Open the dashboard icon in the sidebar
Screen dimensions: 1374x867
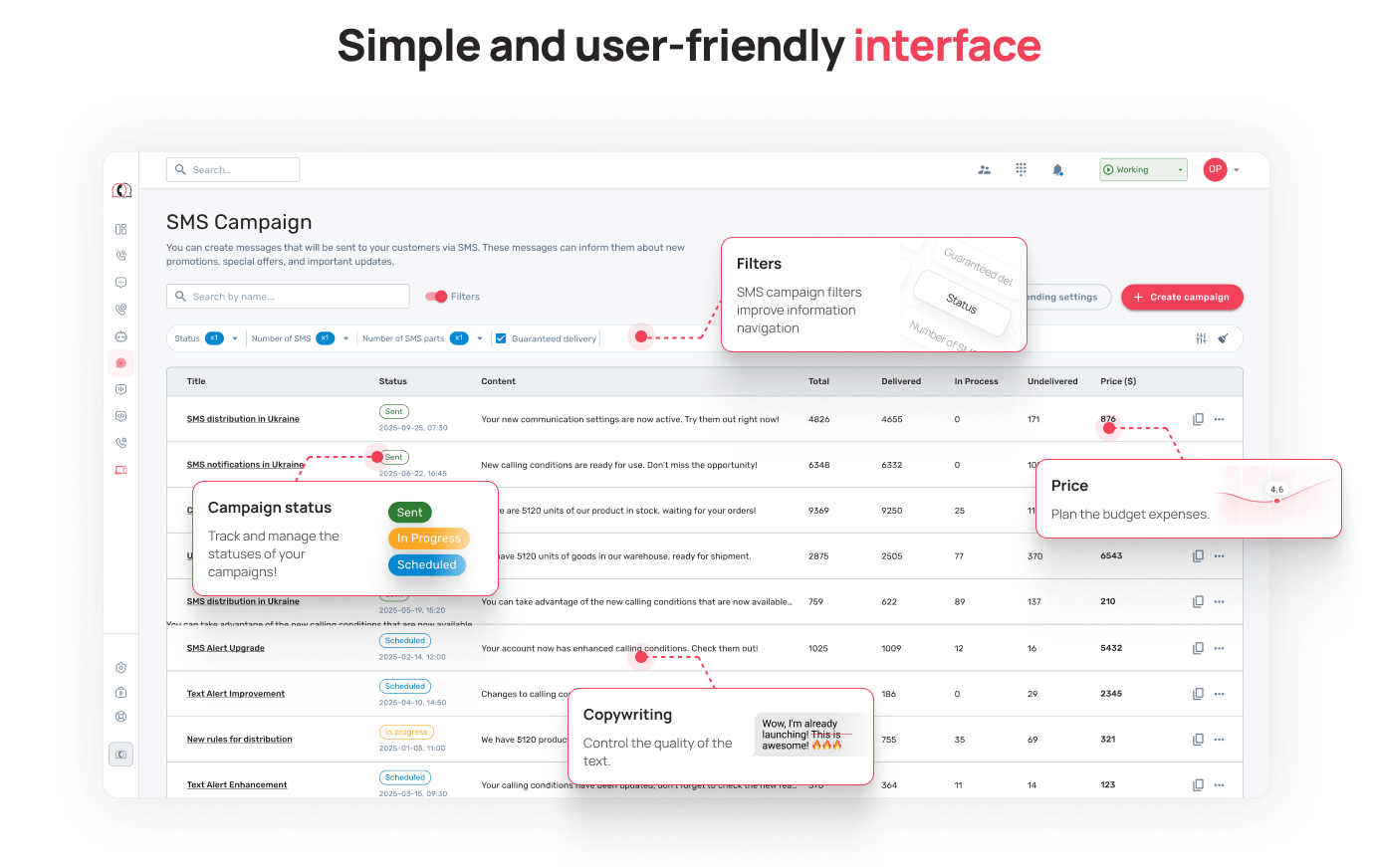(x=120, y=229)
